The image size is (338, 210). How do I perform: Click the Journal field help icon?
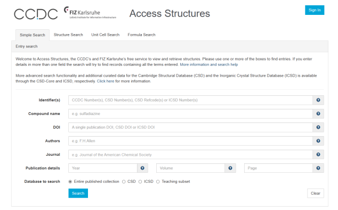pyautogui.click(x=318, y=155)
